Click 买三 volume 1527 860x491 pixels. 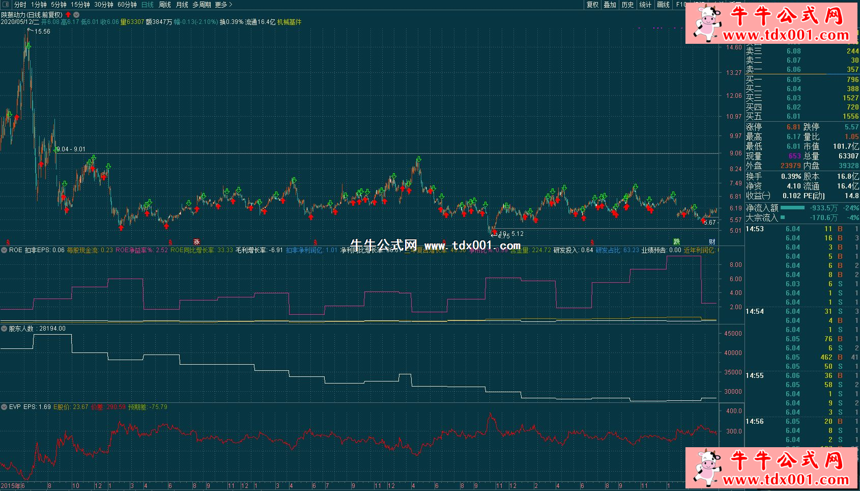[x=850, y=98]
